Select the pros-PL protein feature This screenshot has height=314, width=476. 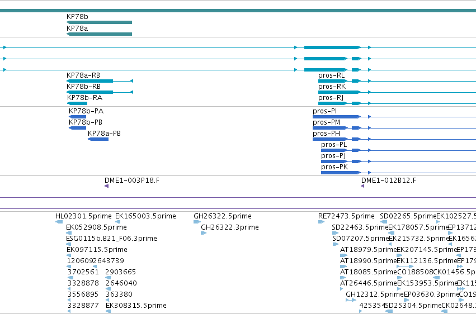click(399, 150)
